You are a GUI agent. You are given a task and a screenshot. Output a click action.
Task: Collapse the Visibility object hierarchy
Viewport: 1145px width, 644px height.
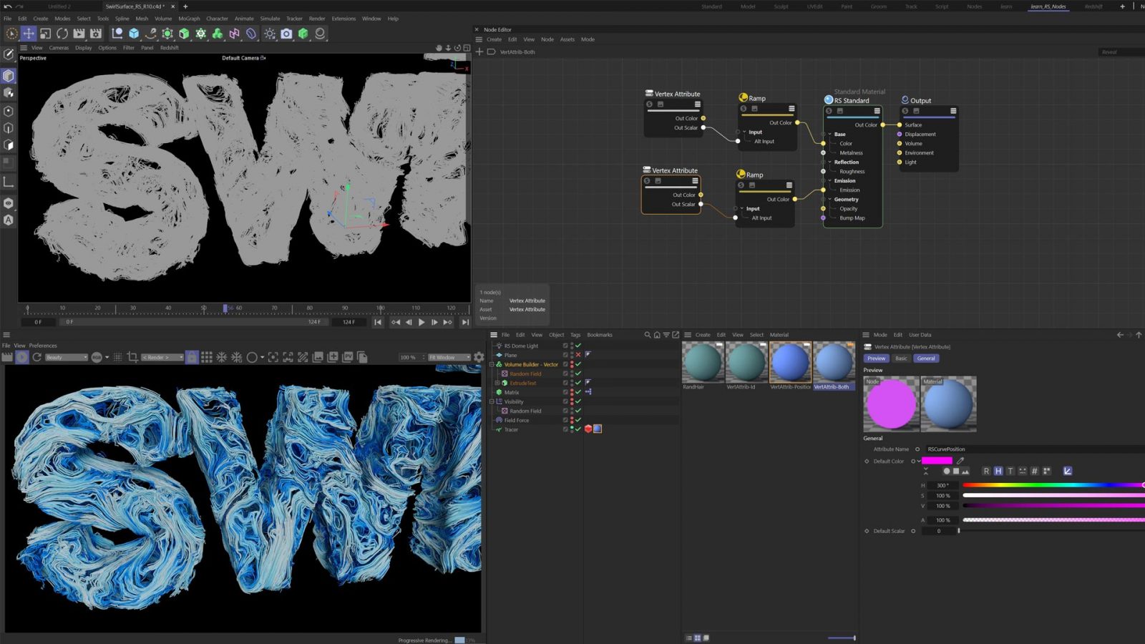(492, 401)
